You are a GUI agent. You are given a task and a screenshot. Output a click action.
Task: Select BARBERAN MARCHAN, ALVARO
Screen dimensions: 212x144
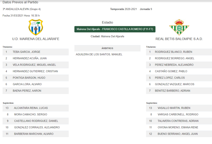click(x=36, y=134)
